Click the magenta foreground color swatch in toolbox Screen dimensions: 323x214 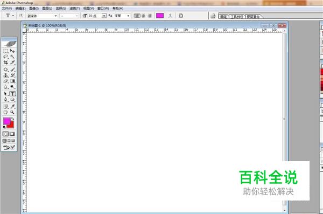click(x=6, y=121)
